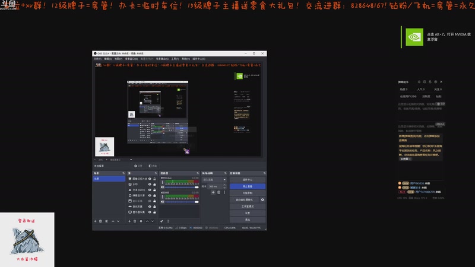Click the 开始录制 button
The width and height of the screenshot is (475, 267).
coord(247,193)
